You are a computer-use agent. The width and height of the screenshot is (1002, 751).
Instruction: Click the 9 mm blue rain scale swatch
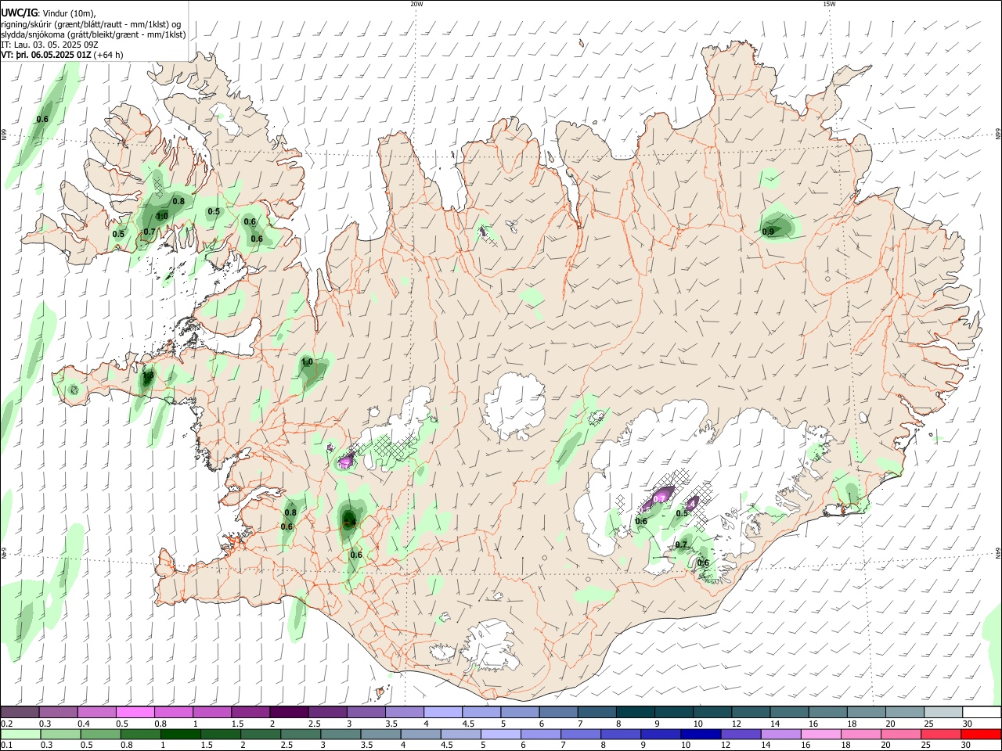(x=660, y=734)
